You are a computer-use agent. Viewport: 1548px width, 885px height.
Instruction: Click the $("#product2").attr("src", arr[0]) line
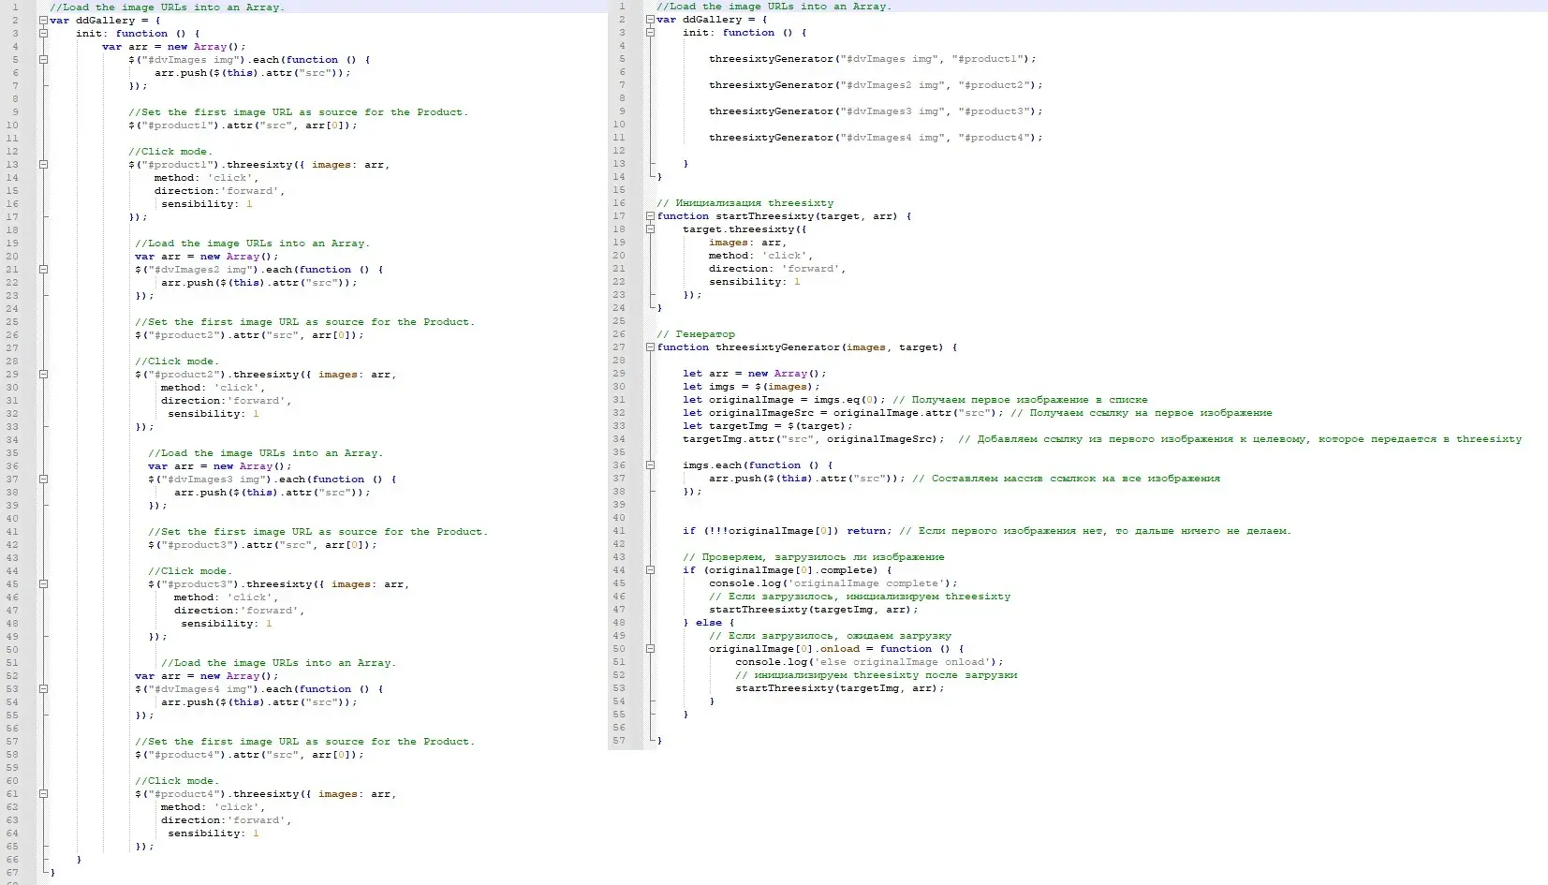point(249,335)
